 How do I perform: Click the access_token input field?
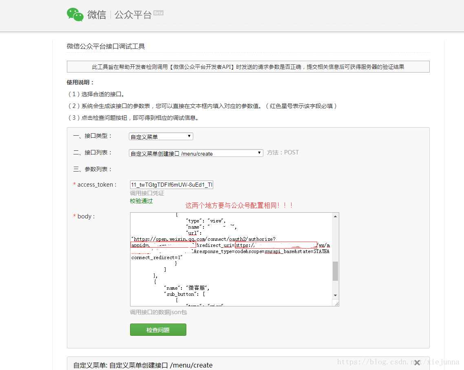(172, 185)
